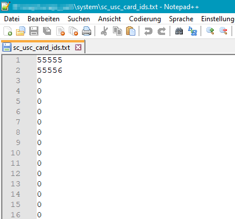Open the Datei menu
The width and height of the screenshot is (235, 219).
(x=12, y=19)
